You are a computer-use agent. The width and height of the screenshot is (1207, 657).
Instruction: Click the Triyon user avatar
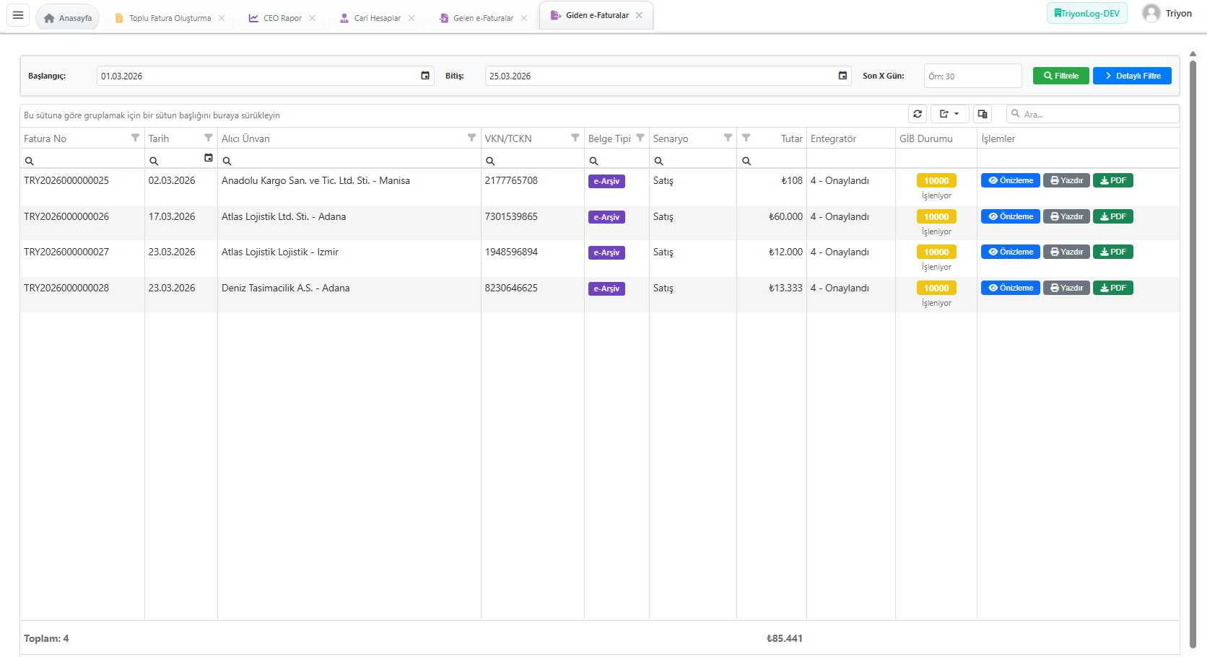pyautogui.click(x=1151, y=14)
